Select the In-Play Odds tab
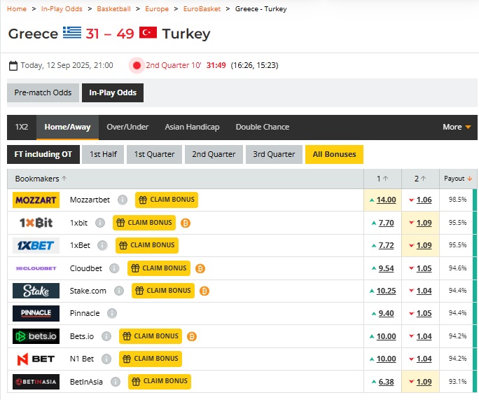479x400 pixels. point(113,92)
